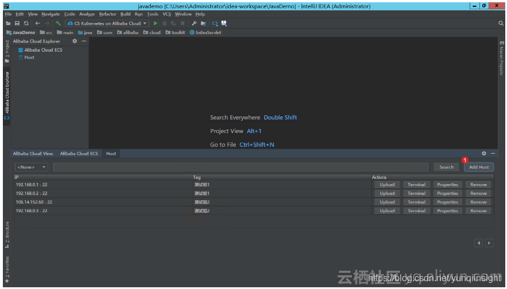Open Project Structure toolbar icon
Image resolution: width=507 pixels, height=289 pixels.
tap(203, 24)
